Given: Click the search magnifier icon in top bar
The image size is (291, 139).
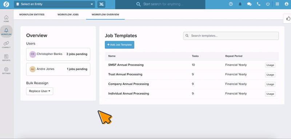Looking at the screenshot, I should [x=139, y=4].
